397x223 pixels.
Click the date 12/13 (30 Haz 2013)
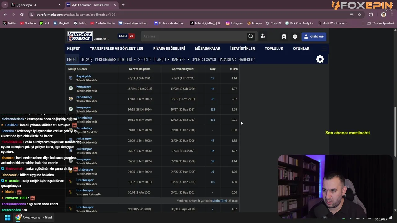tap(183, 120)
